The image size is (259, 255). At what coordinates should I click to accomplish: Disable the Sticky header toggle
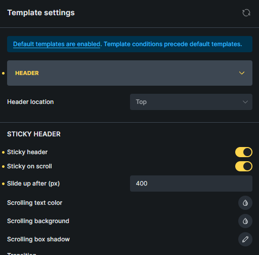(x=244, y=152)
